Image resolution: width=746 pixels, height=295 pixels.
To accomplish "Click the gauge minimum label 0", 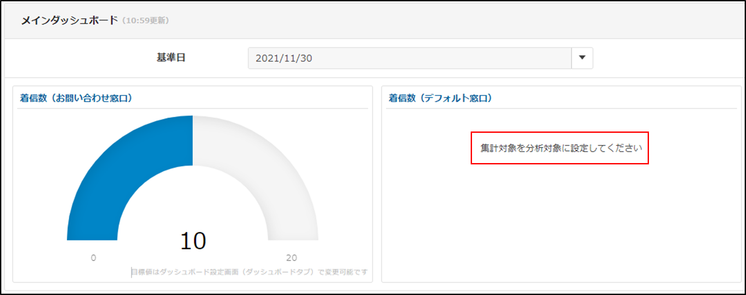I will point(93,258).
